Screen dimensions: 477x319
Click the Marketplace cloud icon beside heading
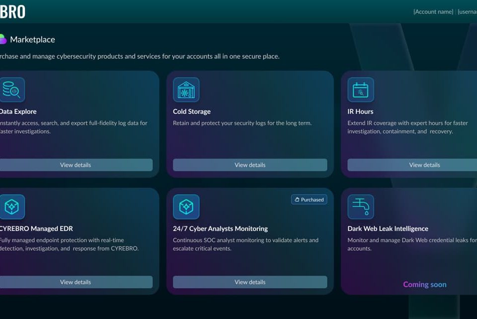click(x=2, y=39)
